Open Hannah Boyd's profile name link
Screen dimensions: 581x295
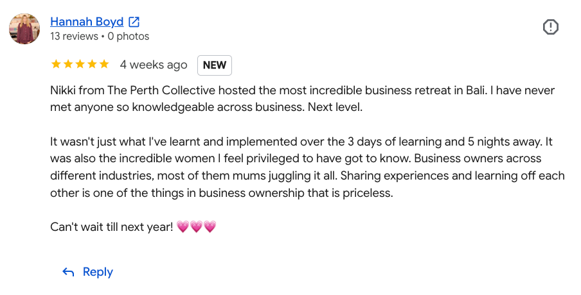87,22
